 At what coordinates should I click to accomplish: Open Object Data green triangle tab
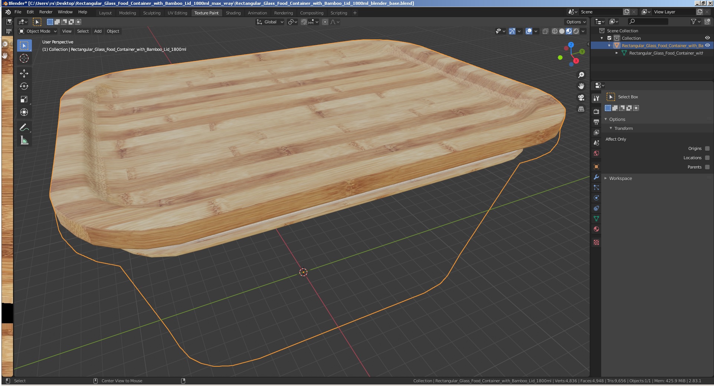point(596,219)
